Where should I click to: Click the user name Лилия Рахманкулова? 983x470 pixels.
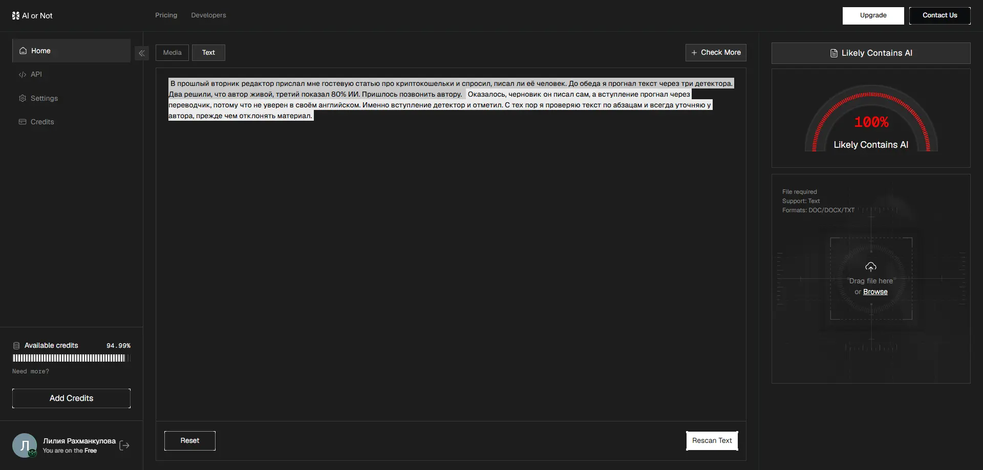79,441
